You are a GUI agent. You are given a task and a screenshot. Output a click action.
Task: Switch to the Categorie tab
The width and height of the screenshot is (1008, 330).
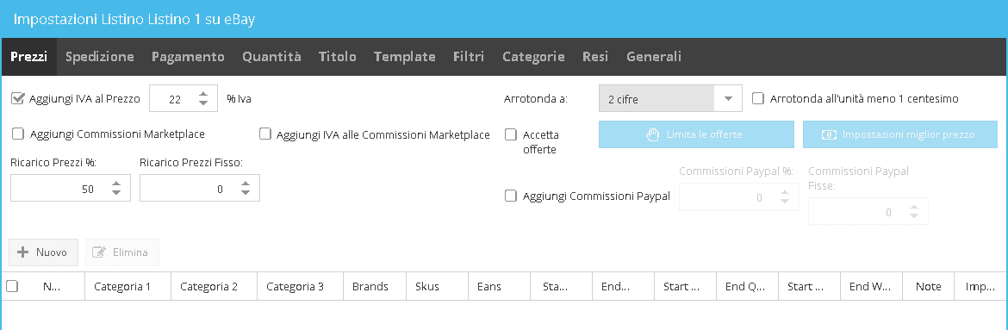tap(533, 57)
